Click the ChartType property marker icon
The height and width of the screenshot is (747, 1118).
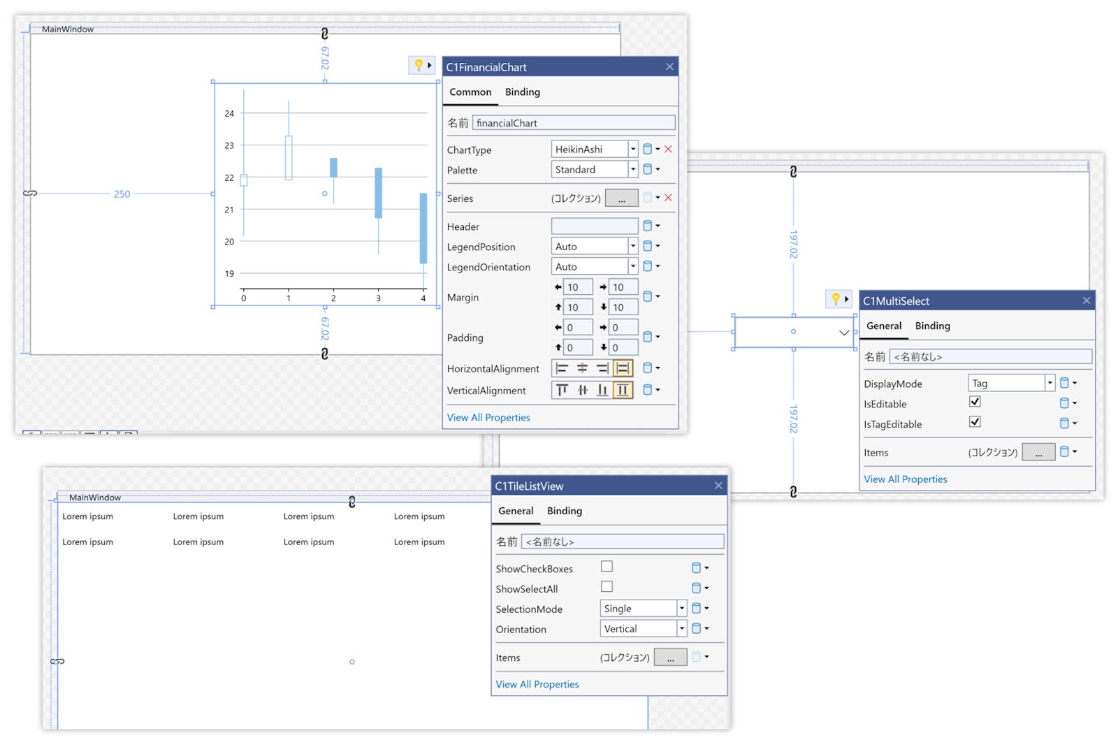coord(648,149)
